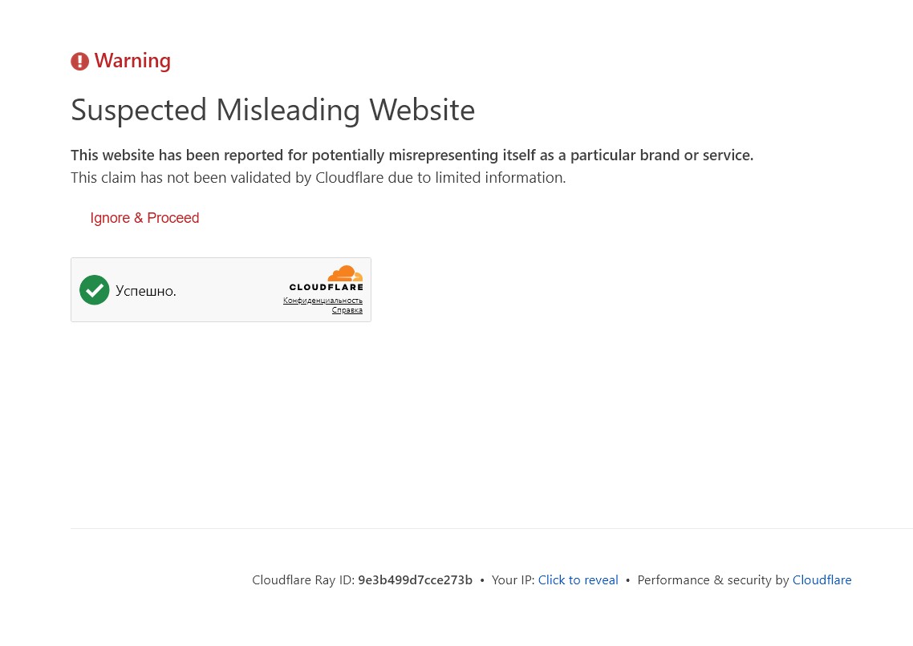The image size is (913, 646).
Task: Reveal your IP via Click to reveal
Action: tap(578, 580)
